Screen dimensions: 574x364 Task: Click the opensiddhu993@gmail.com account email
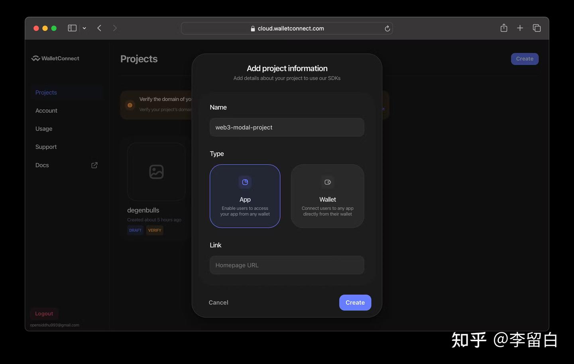point(55,325)
